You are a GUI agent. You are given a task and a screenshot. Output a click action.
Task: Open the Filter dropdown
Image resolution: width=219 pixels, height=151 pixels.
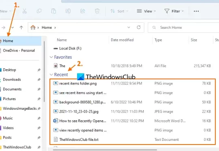174,11
